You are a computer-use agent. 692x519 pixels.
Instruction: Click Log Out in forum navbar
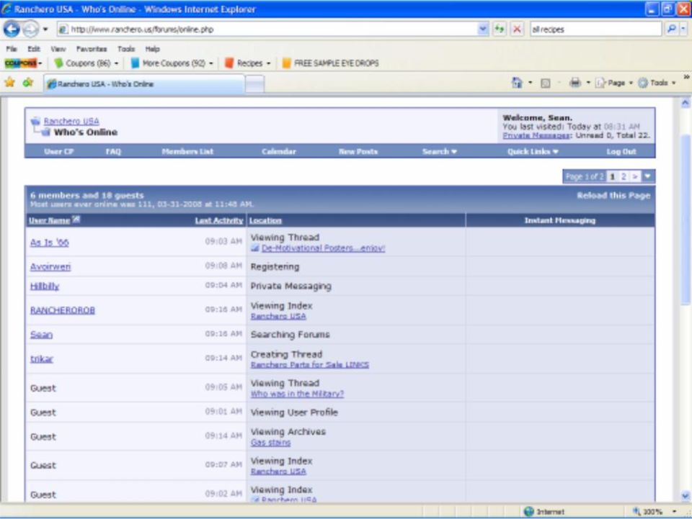(x=621, y=151)
